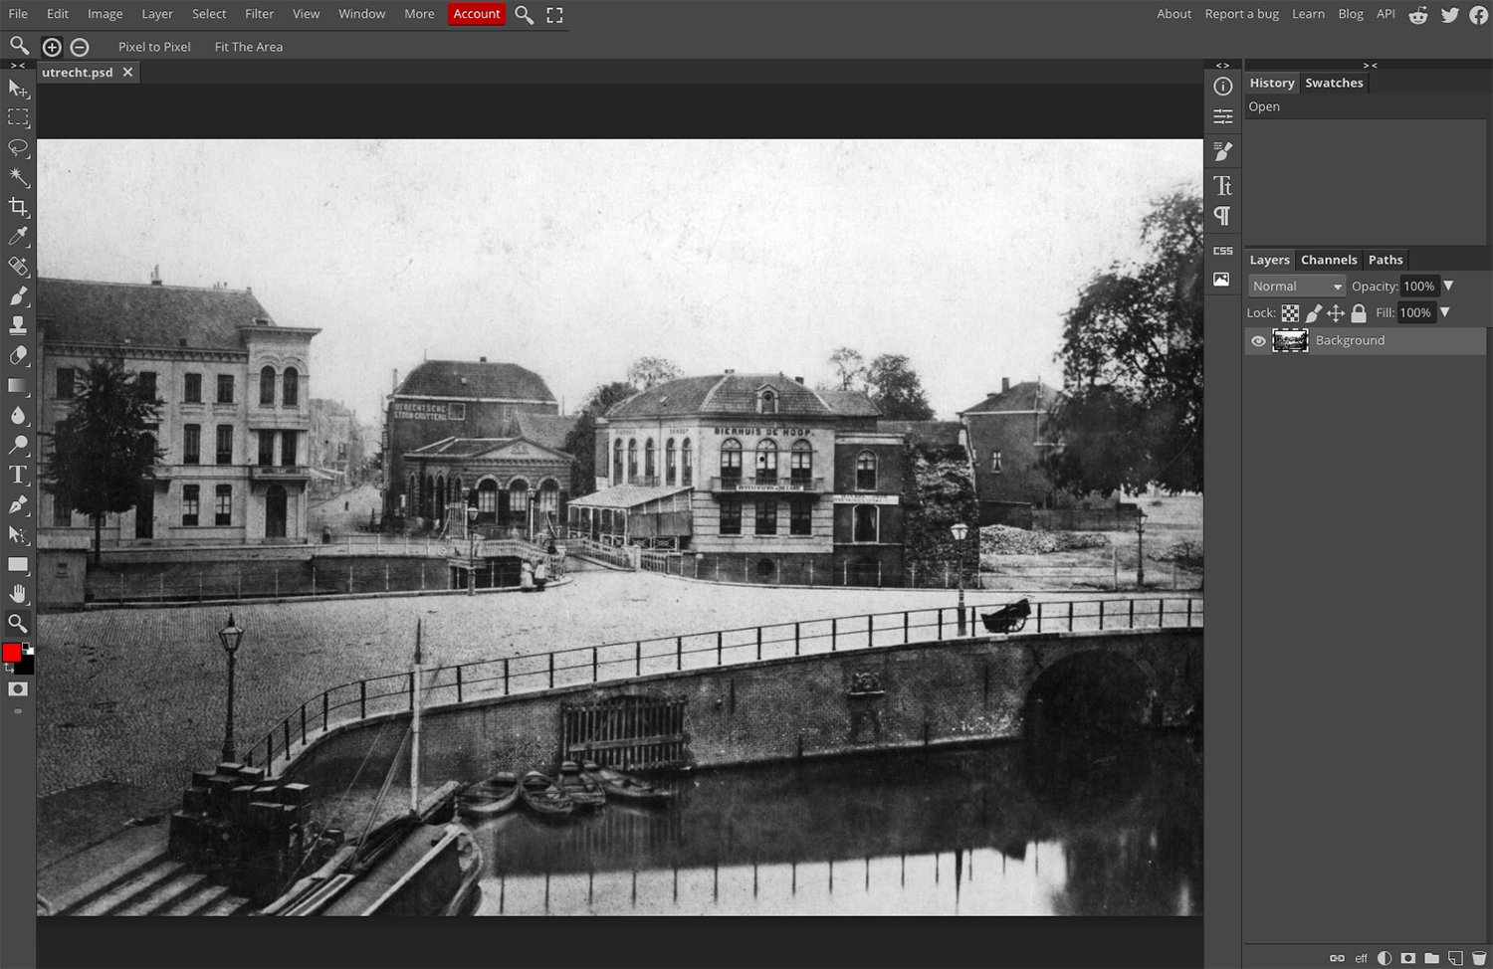Screen dimensions: 1493x969
Task: Click the Background layer thumbnail
Action: click(1290, 341)
